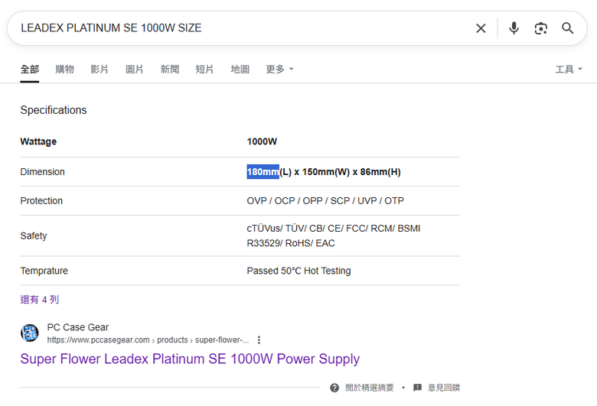The width and height of the screenshot is (597, 406).
Task: Go to the 地圖 maps tab
Action: tap(240, 70)
